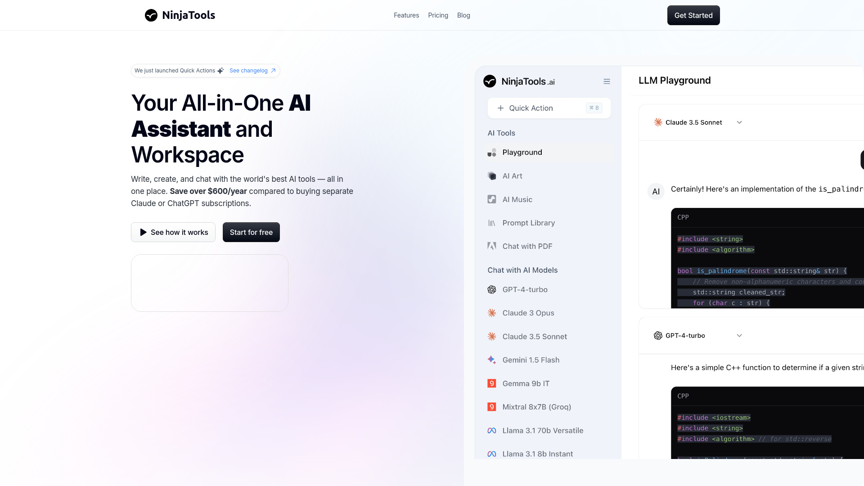The image size is (864, 486).
Task: Click the Playground icon in sidebar
Action: tap(491, 152)
